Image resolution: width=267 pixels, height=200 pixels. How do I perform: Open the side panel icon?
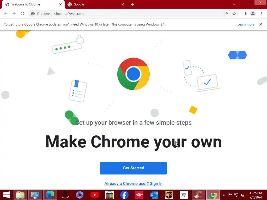tap(245, 14)
